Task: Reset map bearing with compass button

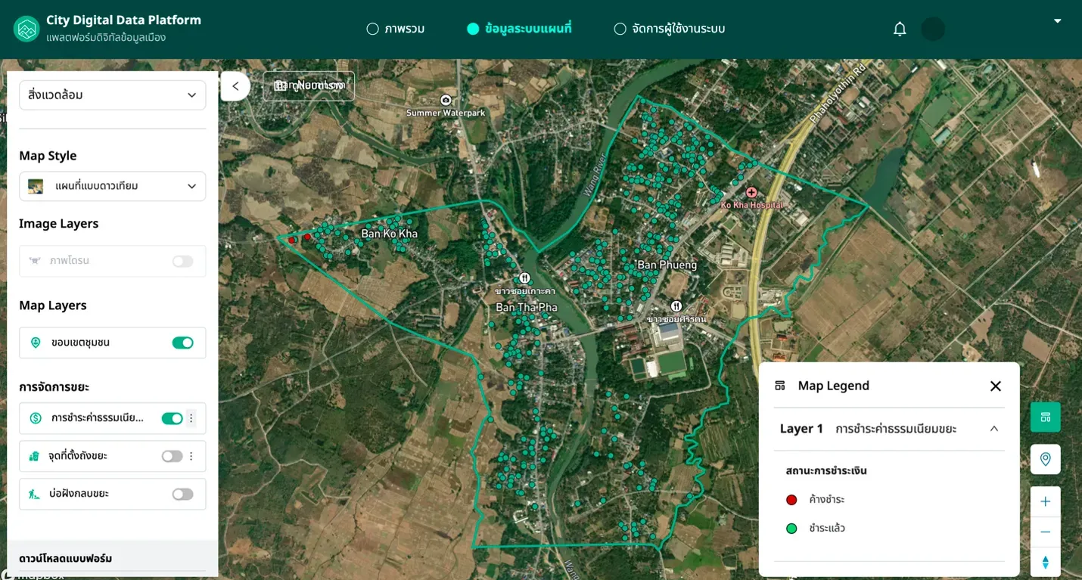Action: pos(1046,563)
